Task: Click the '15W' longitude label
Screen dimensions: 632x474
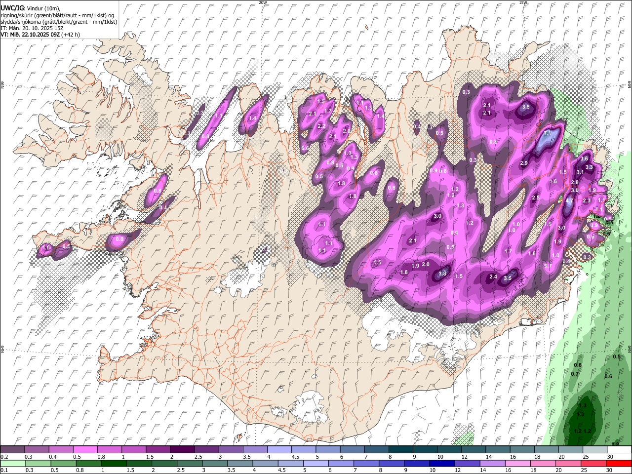Action: tap(523, 2)
